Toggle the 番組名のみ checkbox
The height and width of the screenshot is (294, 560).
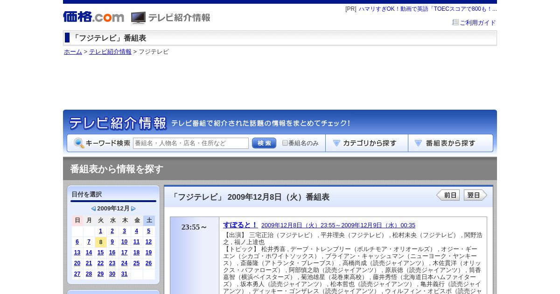tap(285, 143)
